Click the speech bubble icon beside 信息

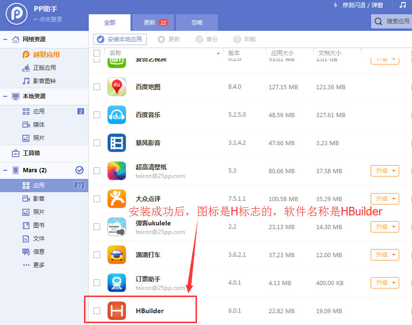tap(26, 252)
